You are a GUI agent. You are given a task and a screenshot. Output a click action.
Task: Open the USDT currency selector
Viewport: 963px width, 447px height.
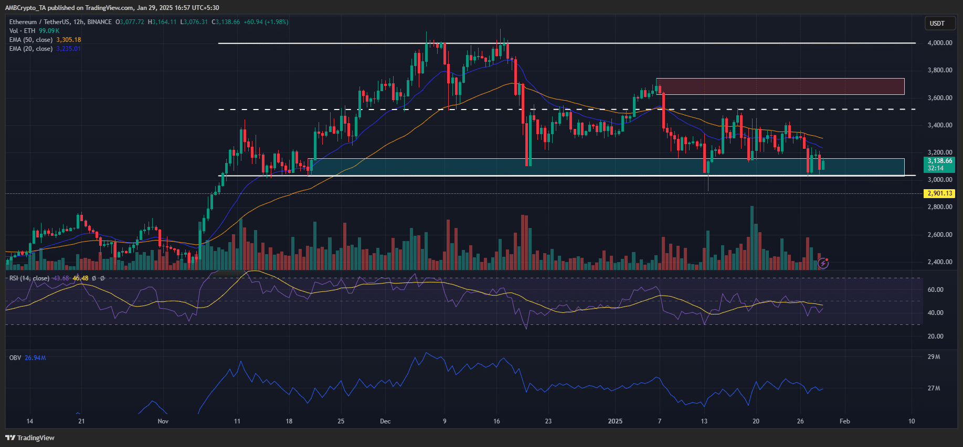tap(937, 23)
